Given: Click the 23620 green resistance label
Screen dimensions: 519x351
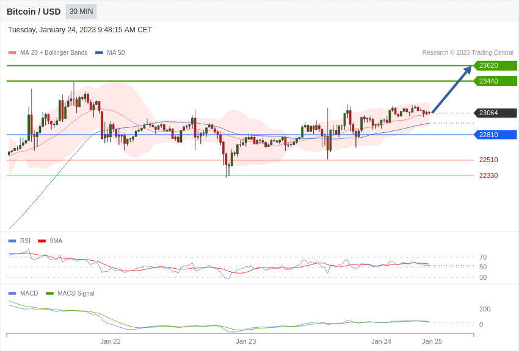Looking at the screenshot, I should tap(495, 65).
